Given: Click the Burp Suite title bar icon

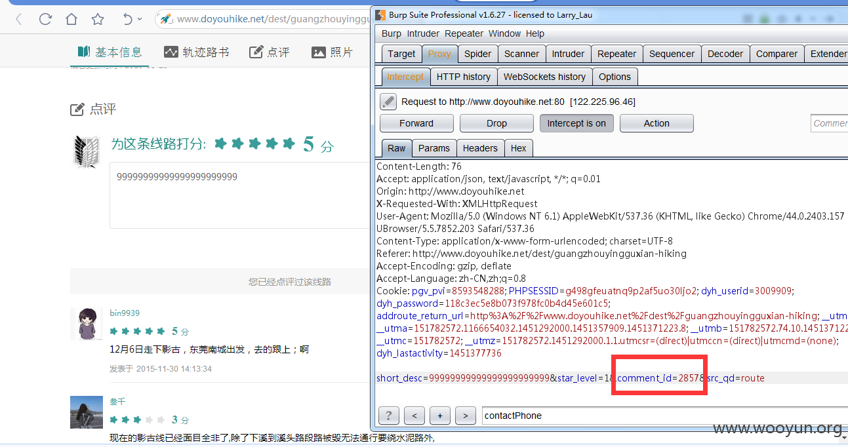Looking at the screenshot, I should click(380, 14).
